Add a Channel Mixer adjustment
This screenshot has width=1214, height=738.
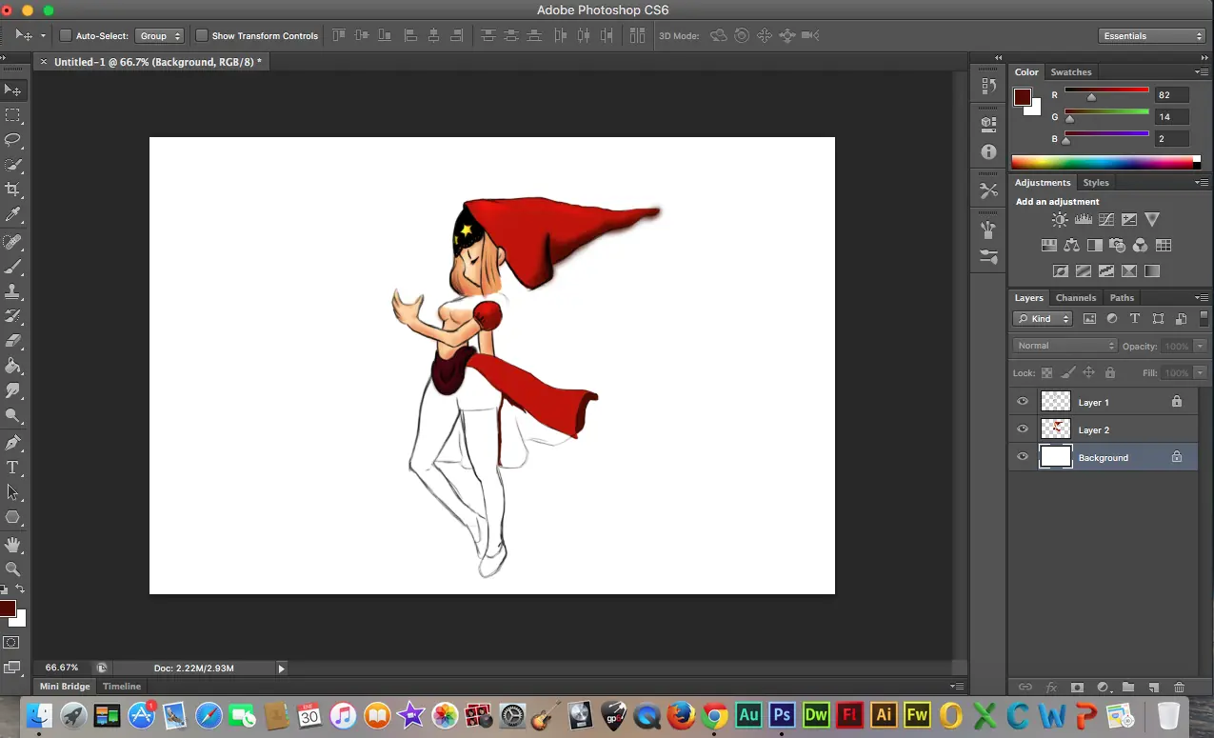tap(1140, 246)
